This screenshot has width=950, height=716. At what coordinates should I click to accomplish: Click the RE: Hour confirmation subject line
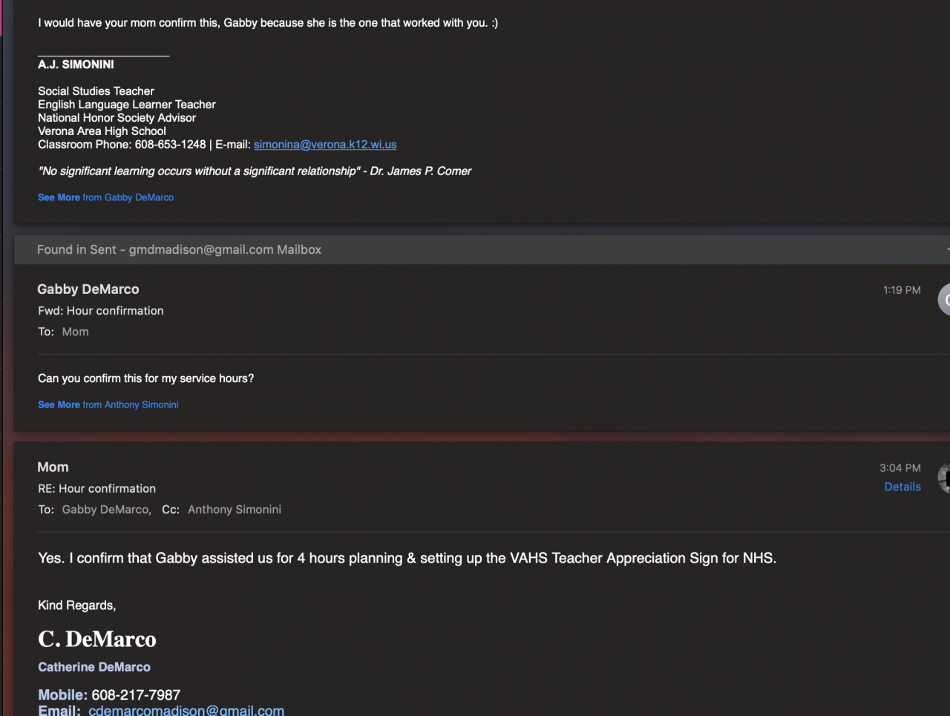point(96,488)
